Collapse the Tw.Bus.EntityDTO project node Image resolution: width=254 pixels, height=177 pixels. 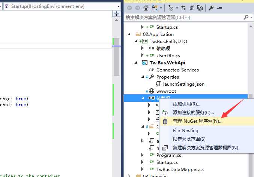click(x=136, y=41)
